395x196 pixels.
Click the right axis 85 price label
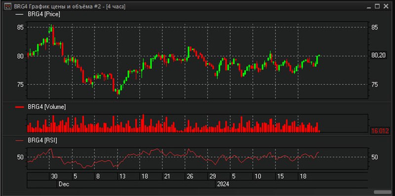[x=374, y=27]
